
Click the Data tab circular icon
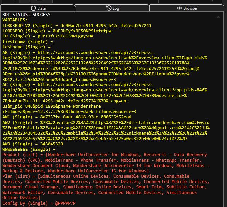pos(33,8)
